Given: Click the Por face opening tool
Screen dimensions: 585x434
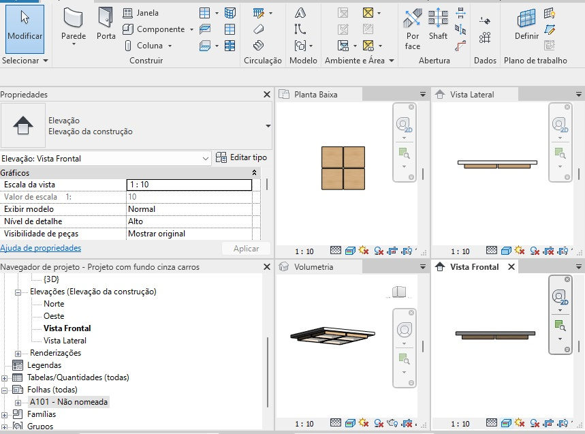Looking at the screenshot, I should pyautogui.click(x=412, y=29).
